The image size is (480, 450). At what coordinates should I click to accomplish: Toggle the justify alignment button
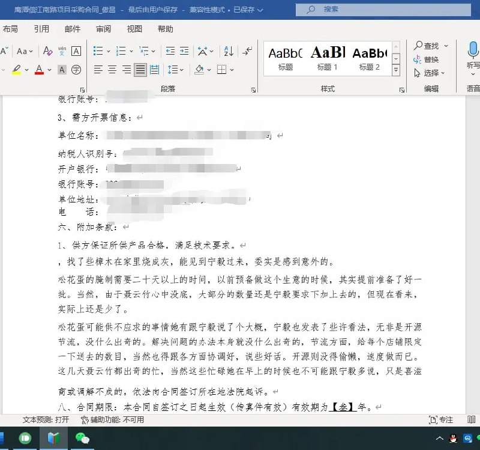coord(140,70)
